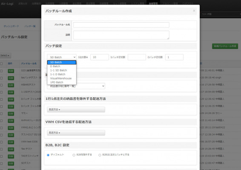This screenshot has width=241, height=170.
Task: Click green 新規バッチルール作成 button
Action: coord(225,46)
